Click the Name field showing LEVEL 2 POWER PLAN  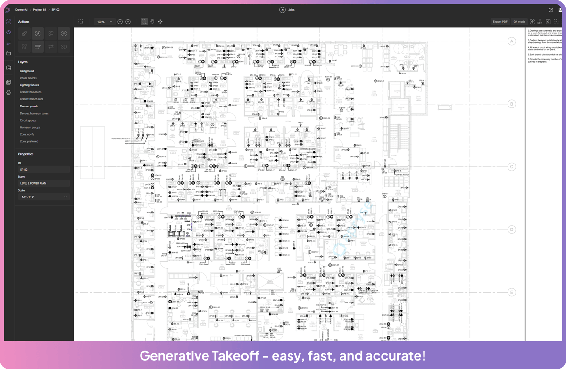44,183
